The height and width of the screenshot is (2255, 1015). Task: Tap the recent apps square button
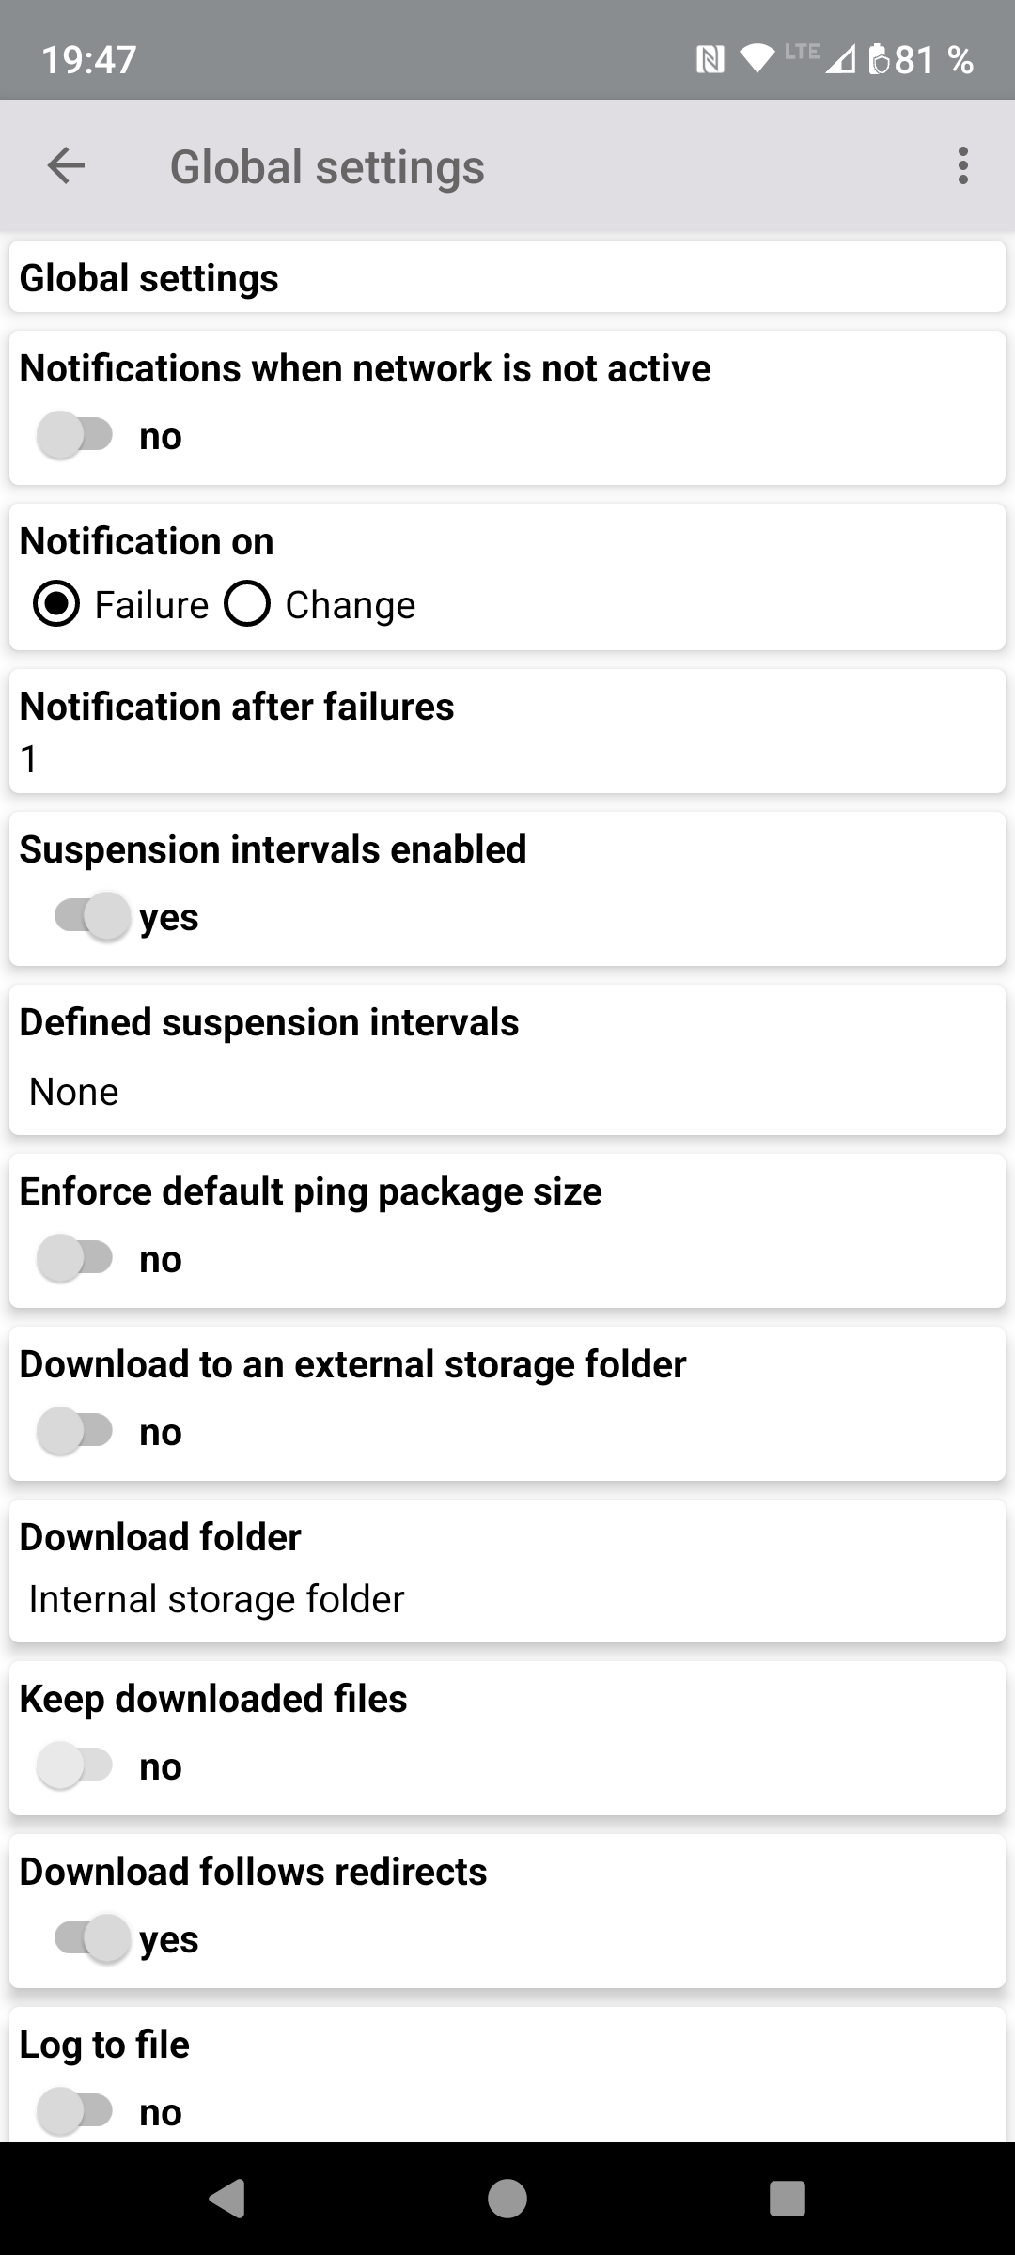(x=787, y=2199)
